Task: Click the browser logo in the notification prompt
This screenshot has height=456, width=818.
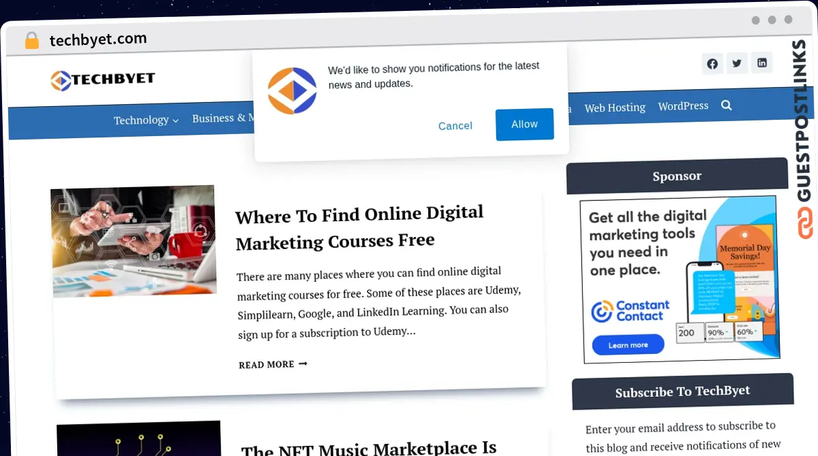Action: point(292,89)
